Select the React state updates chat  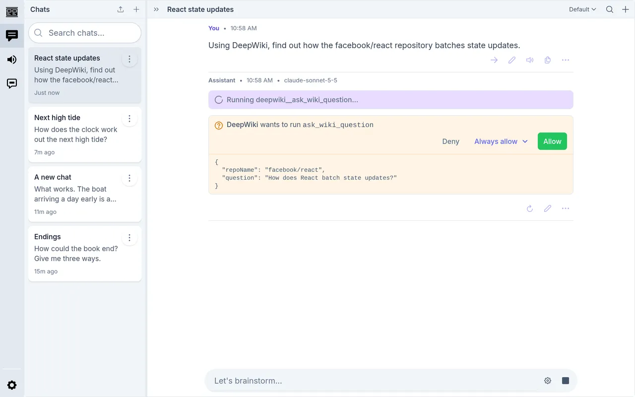(85, 75)
